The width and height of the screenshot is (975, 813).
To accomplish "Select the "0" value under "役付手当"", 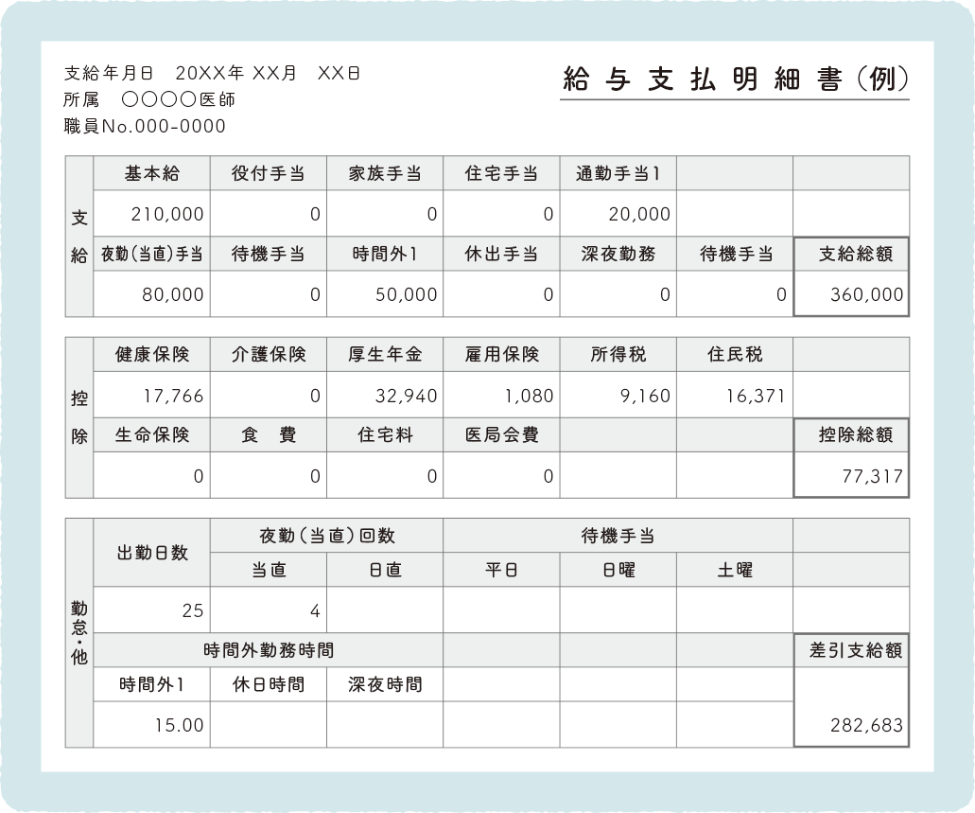I will point(315,214).
